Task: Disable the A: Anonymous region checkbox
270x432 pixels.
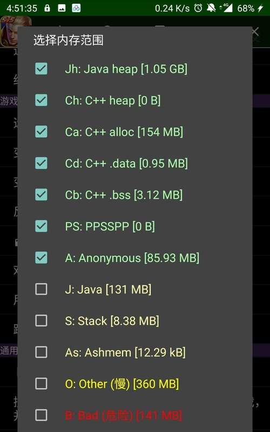Action: click(41, 258)
